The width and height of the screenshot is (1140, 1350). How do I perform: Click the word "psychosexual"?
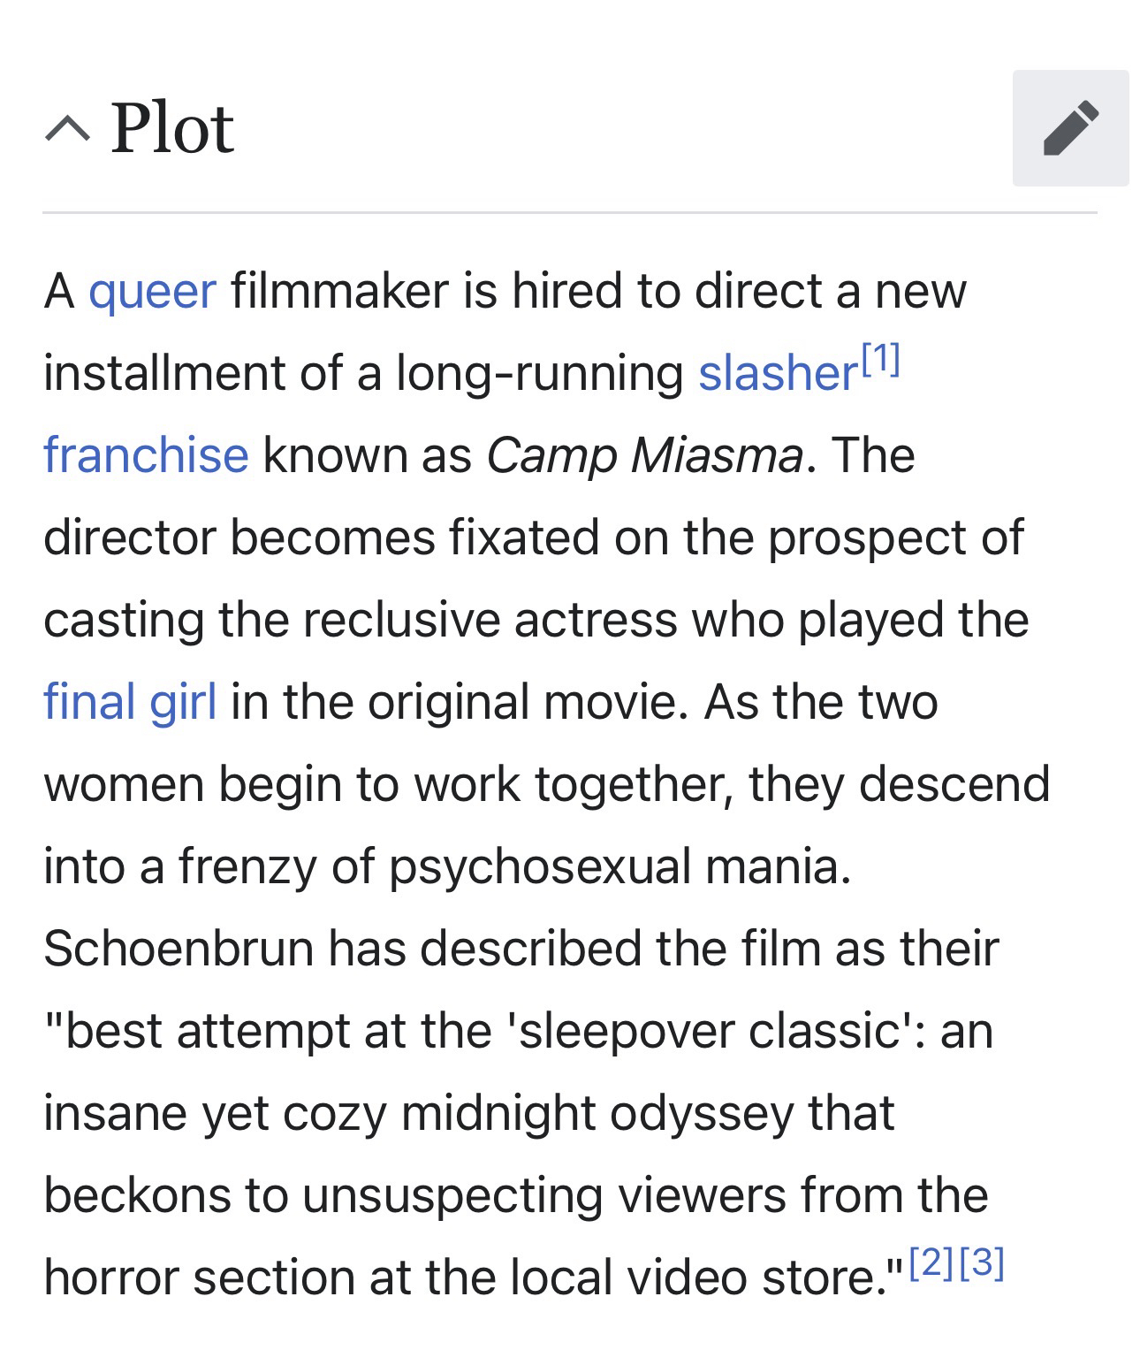click(539, 866)
